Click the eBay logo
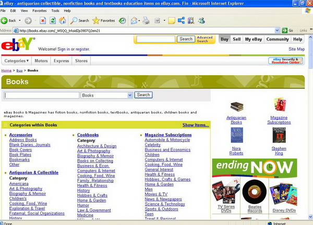Screen dimensions: 313x225 point(18,44)
